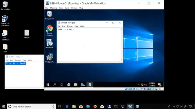Open Format menu in Untitled - Notepad
The width and height of the screenshot is (195, 109).
(70, 26)
